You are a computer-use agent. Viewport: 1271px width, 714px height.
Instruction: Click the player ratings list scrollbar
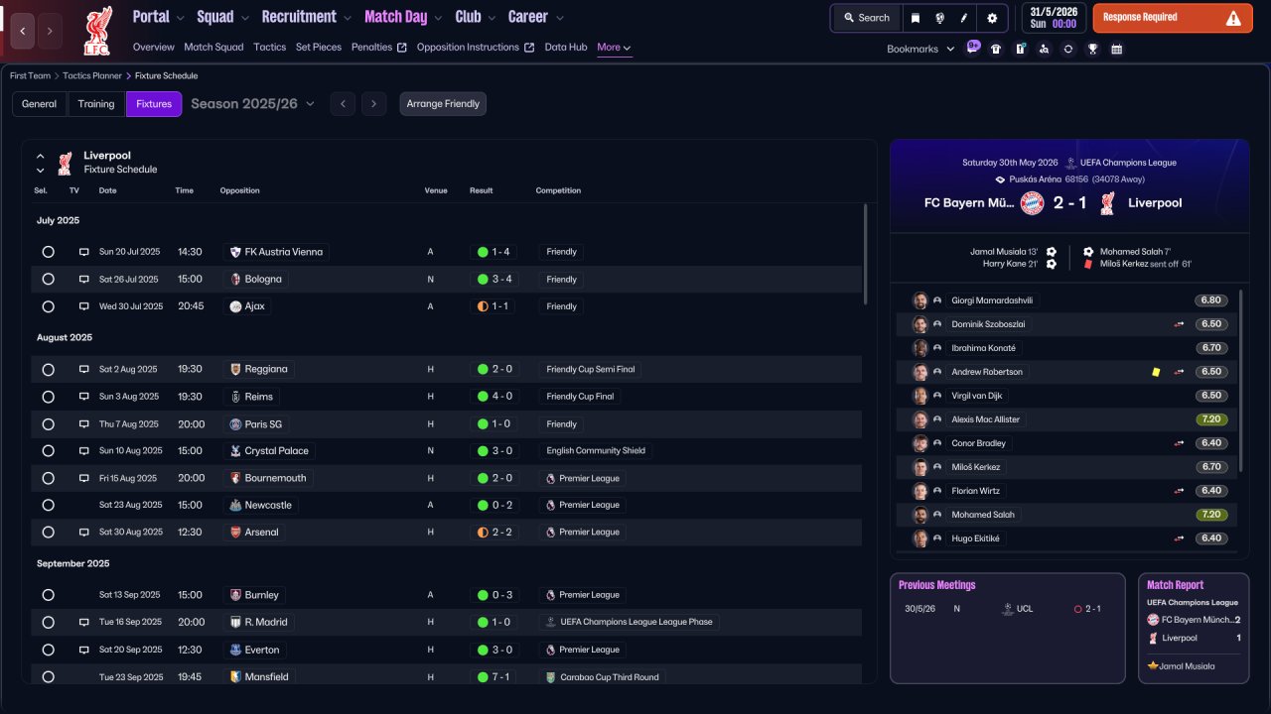pyautogui.click(x=1241, y=380)
